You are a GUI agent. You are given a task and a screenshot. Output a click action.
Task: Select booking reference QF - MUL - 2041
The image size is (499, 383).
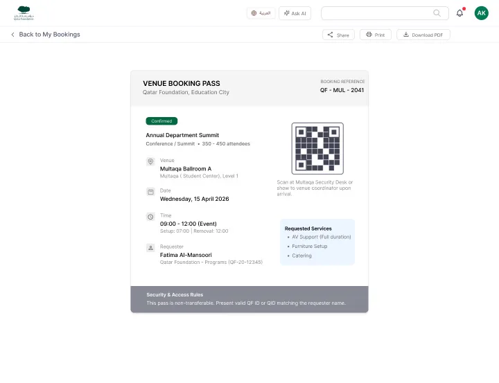click(x=342, y=90)
